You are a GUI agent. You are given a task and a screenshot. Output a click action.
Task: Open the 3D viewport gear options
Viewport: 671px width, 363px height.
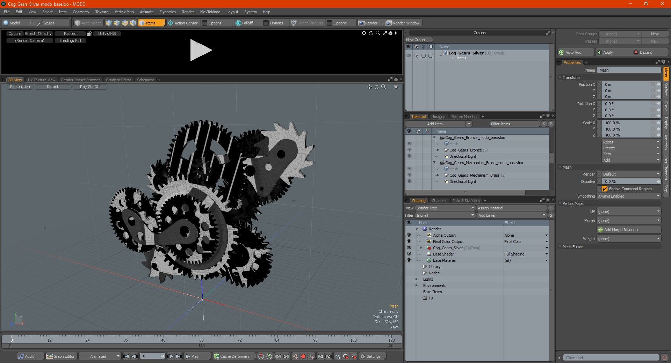click(x=396, y=87)
